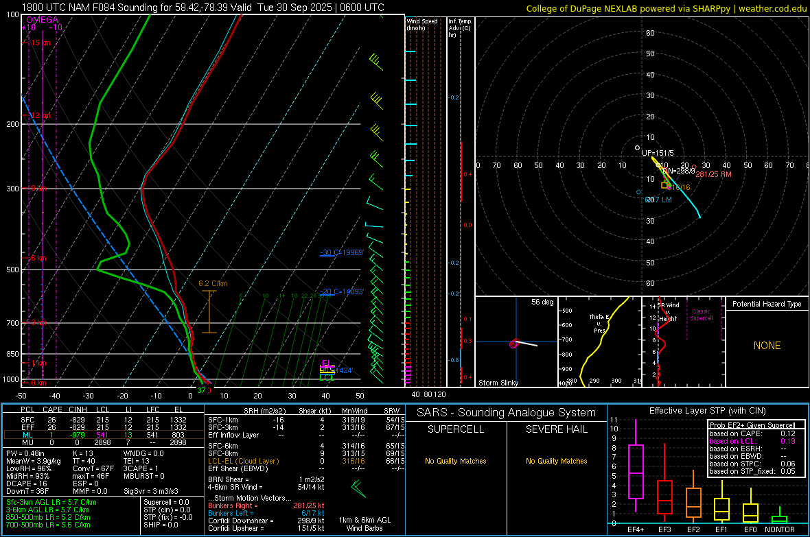This screenshot has height=537, width=810.
Task: Click the 'Eff Shear (EBWD)' row label
Action: 238,469
